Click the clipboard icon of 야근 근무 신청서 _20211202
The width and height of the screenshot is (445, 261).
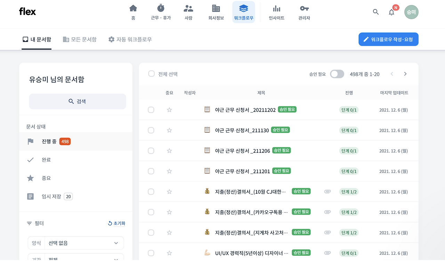coord(207,110)
